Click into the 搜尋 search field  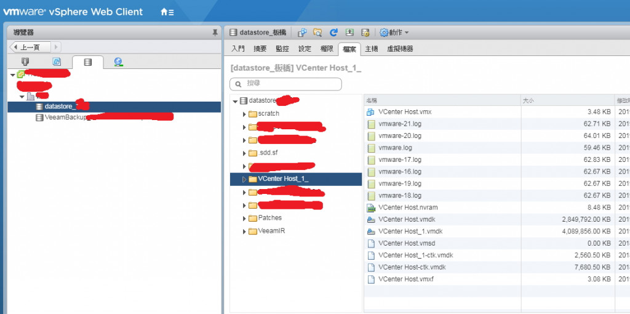pyautogui.click(x=285, y=84)
